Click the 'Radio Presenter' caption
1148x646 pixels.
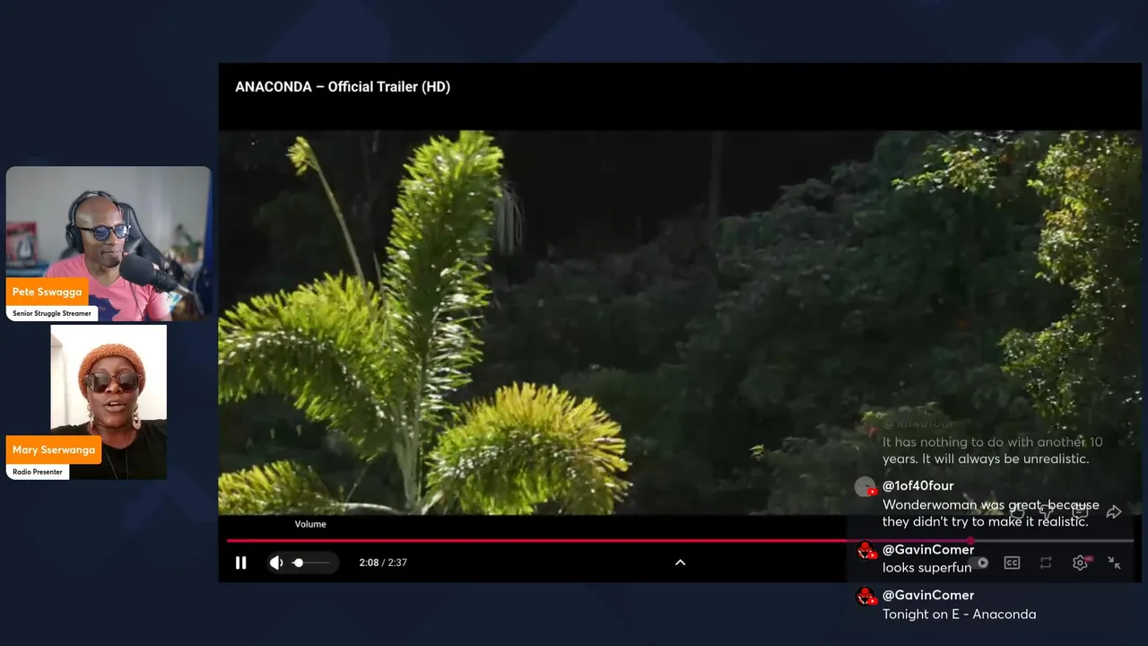tap(38, 471)
